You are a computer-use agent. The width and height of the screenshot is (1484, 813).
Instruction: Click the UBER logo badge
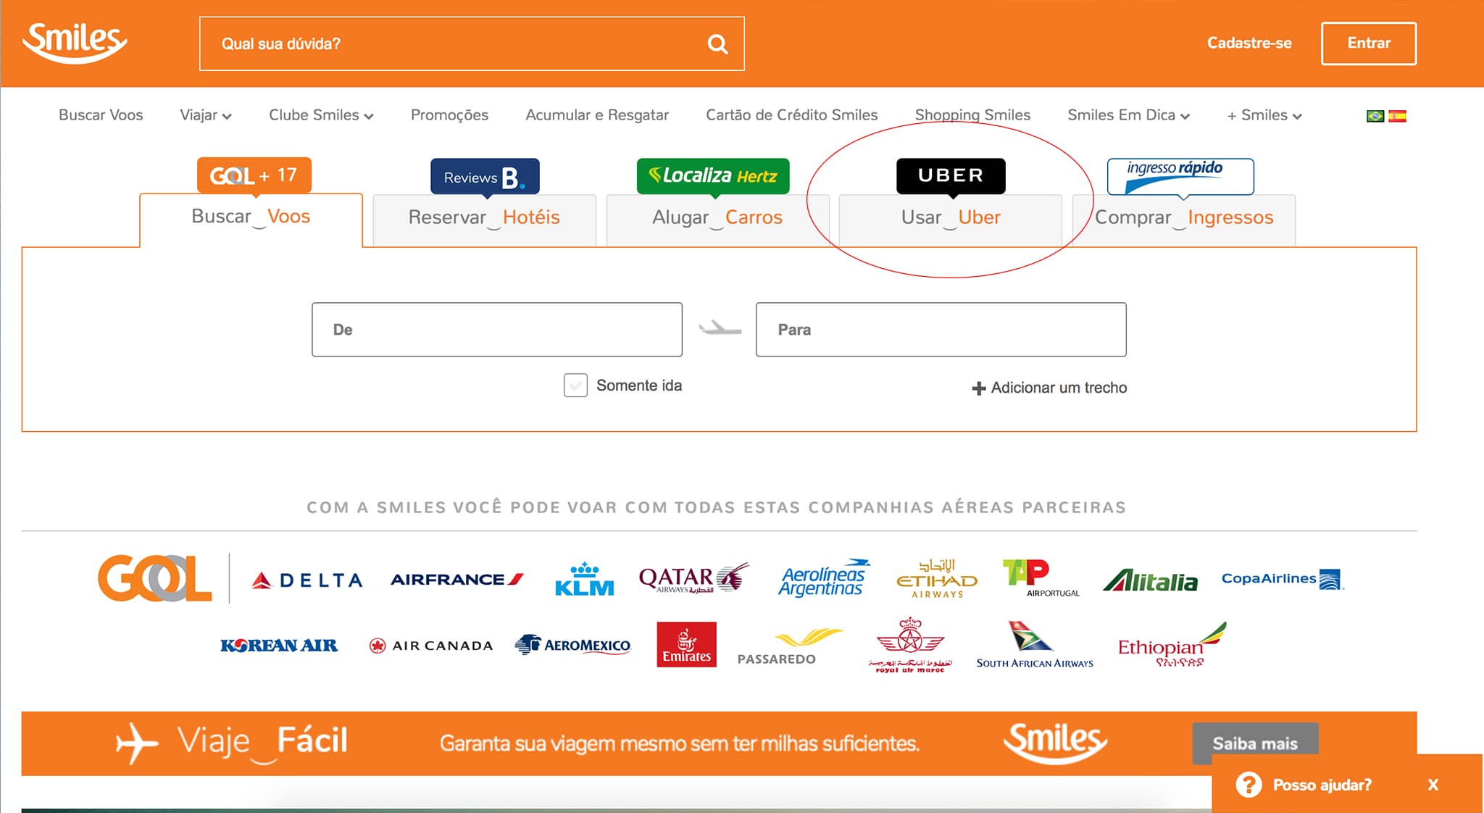[x=951, y=175]
